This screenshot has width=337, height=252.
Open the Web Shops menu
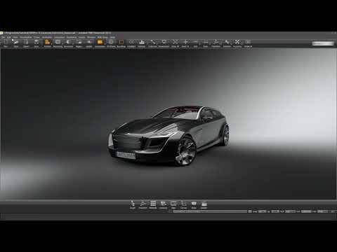tap(103, 37)
